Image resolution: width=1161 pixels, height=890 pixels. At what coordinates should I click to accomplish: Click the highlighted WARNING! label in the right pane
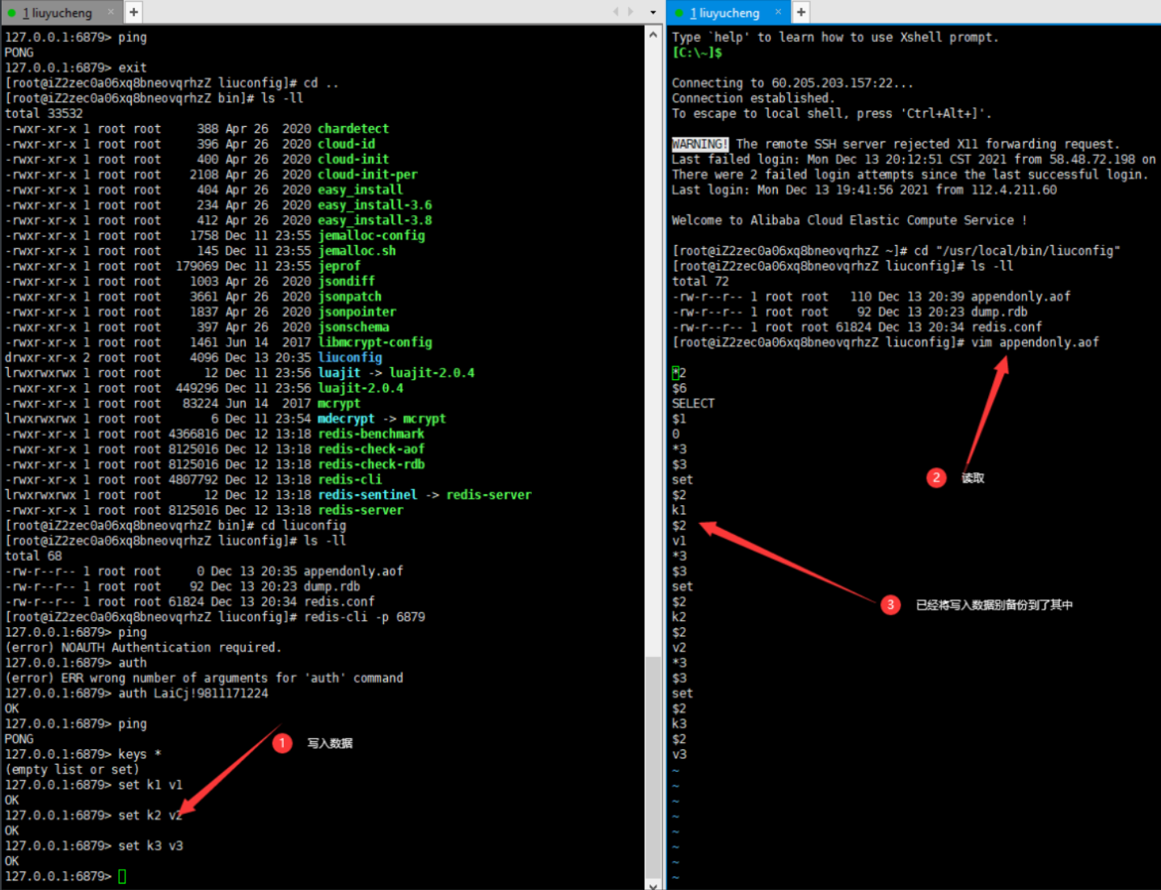pyautogui.click(x=700, y=144)
